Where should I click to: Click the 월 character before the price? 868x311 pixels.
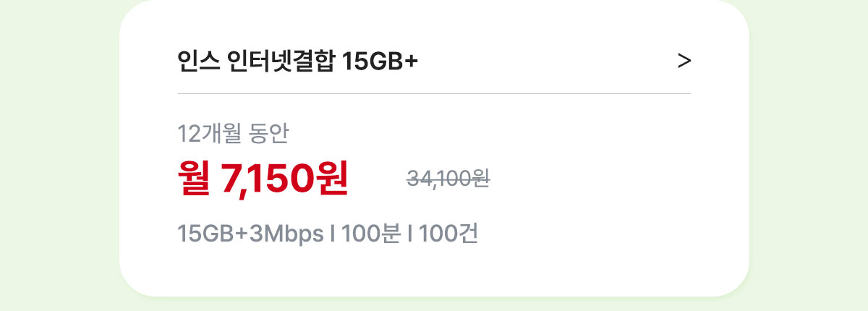tap(194, 178)
